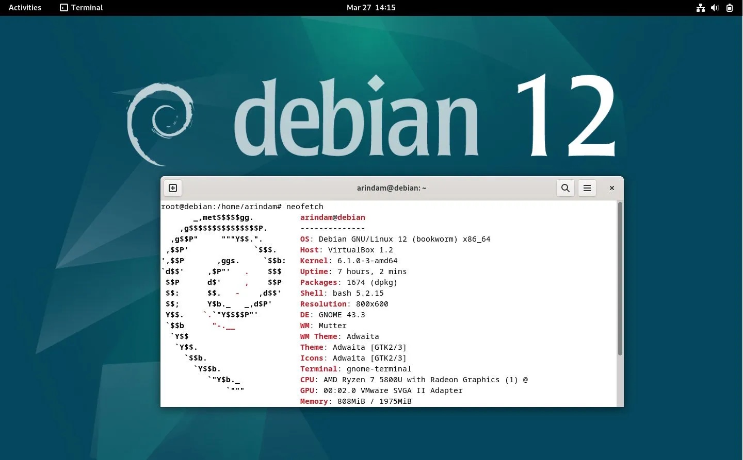The width and height of the screenshot is (743, 460).
Task: Open the system quick settings tray menu
Action: 715,8
